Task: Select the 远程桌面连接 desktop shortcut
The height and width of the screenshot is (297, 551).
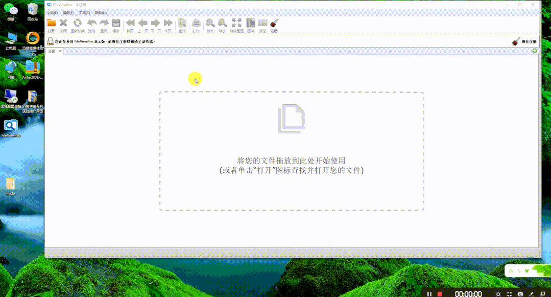Action: click(11, 99)
